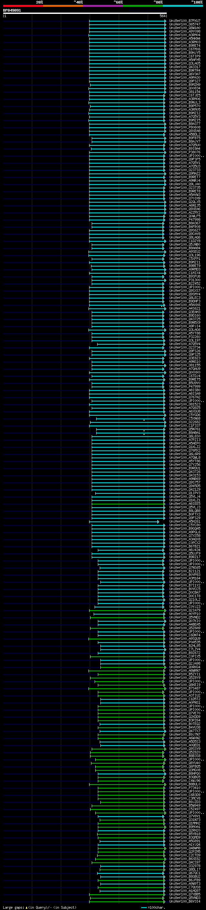Choose the UniRef100_Q4BWM8 entry

(184, 848)
